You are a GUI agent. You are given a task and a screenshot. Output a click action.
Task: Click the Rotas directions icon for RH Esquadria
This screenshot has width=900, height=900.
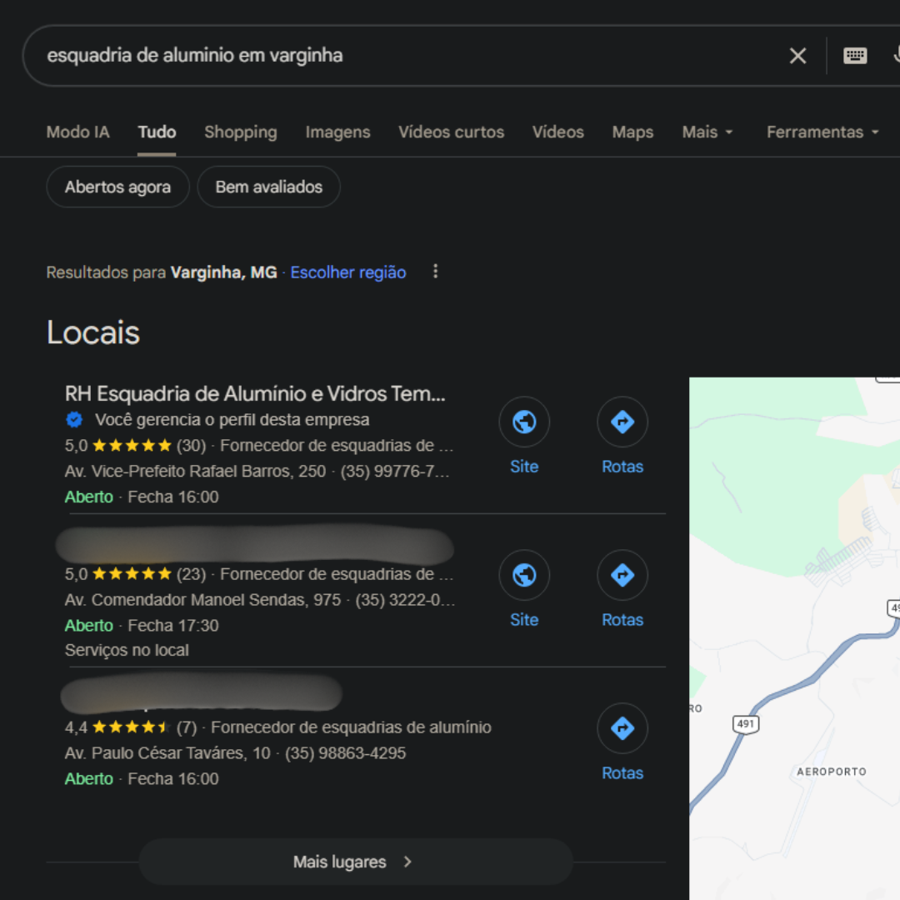tap(622, 422)
